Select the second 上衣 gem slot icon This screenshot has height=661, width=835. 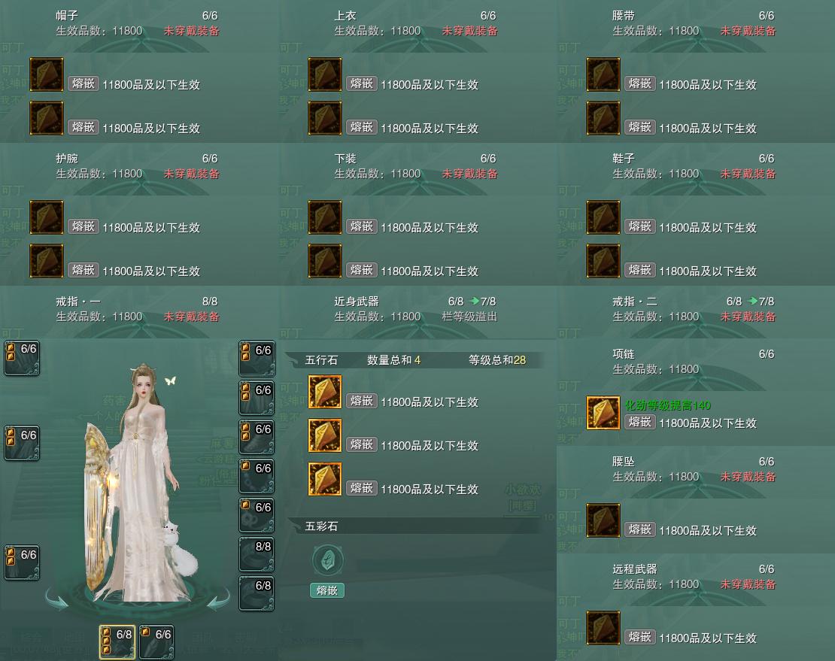(325, 118)
